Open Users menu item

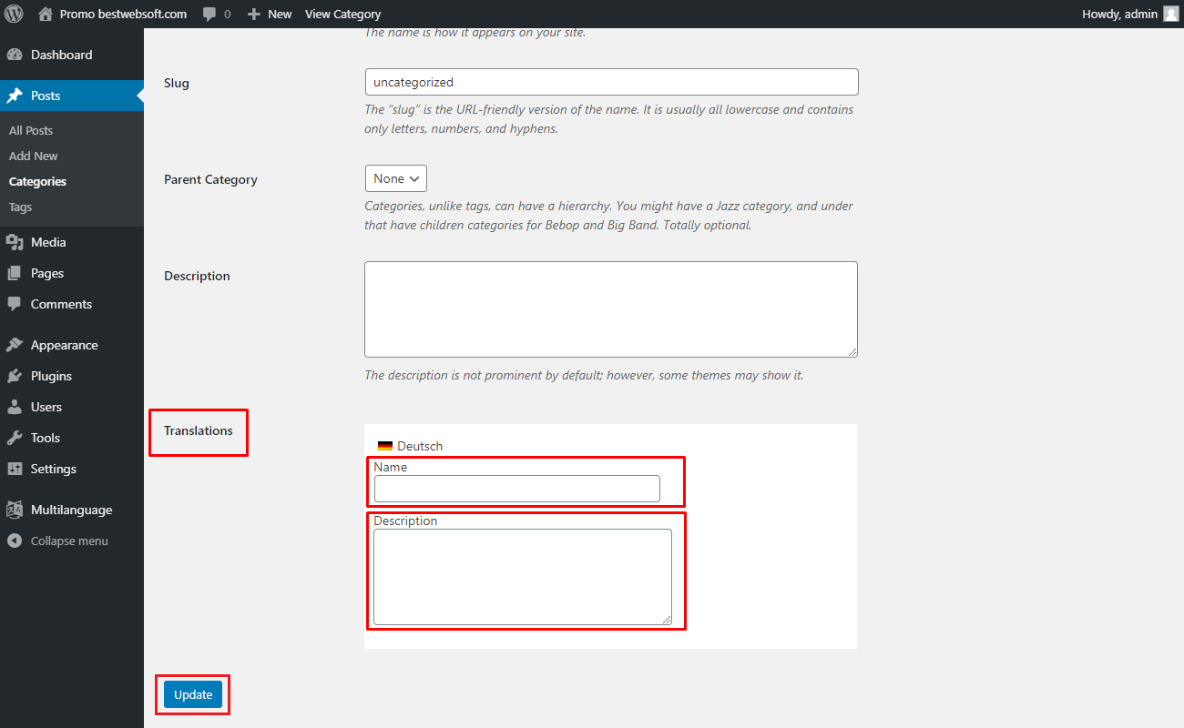point(72,407)
